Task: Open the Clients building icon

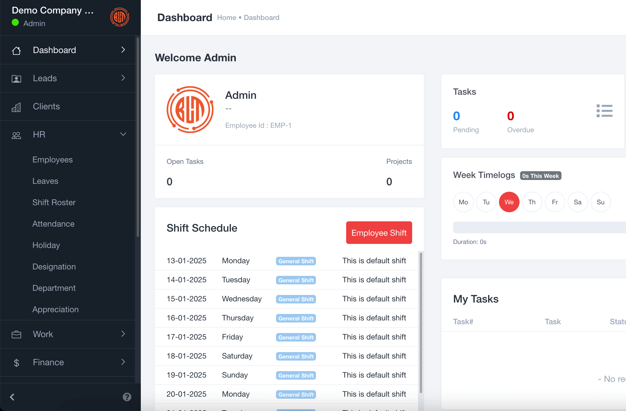Action: coord(16,106)
